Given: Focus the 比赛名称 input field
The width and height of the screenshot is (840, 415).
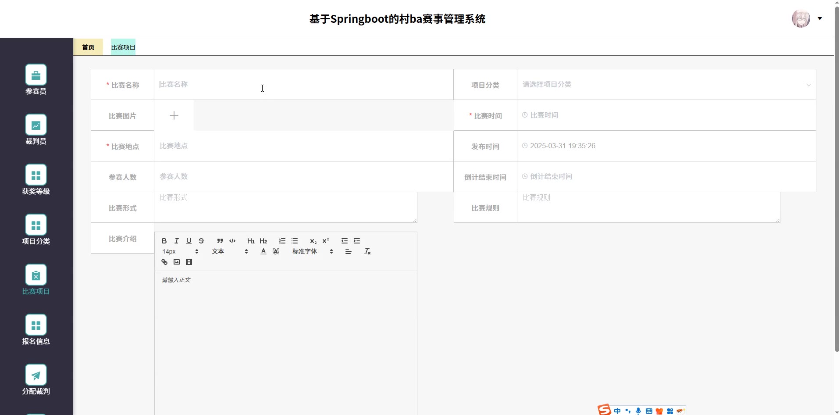Looking at the screenshot, I should [304, 84].
